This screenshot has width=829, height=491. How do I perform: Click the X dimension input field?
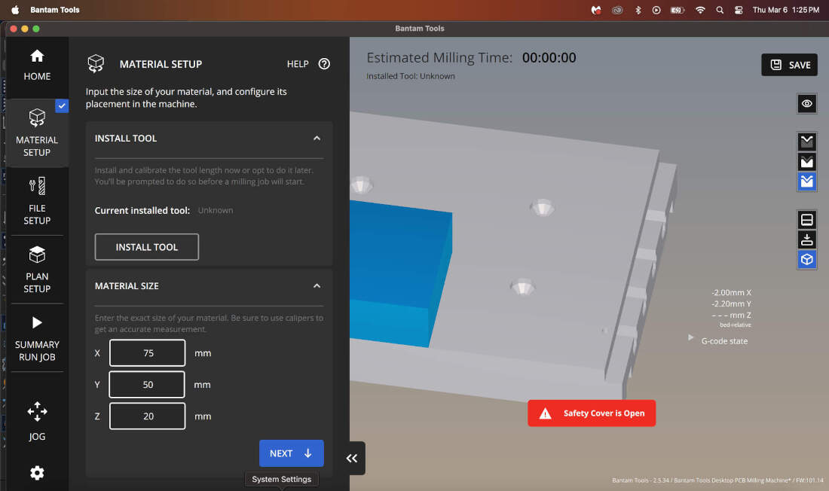pos(148,352)
